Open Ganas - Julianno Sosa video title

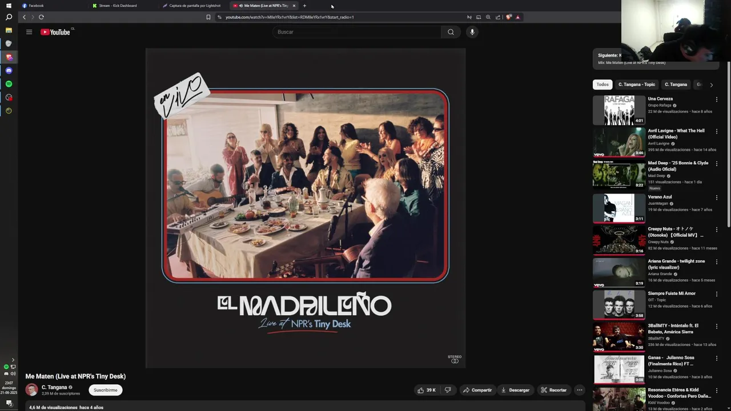[672, 361]
